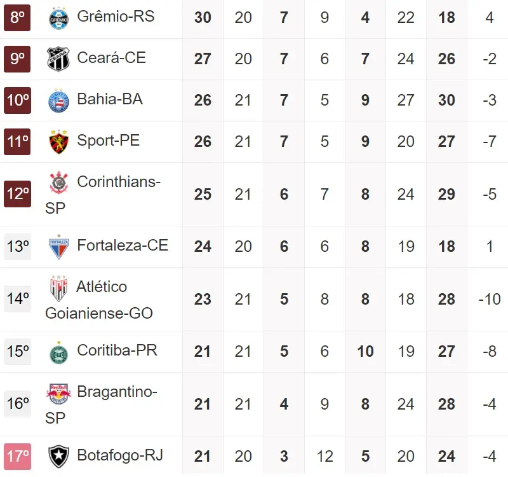Viewport: 508px width, 477px height.
Task: Click the Grêmio club crest icon
Action: (58, 18)
